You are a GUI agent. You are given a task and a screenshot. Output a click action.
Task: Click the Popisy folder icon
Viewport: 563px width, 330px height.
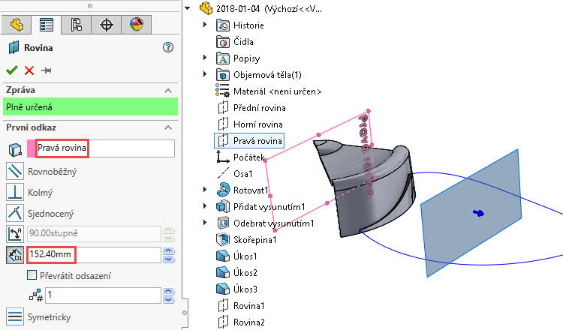click(223, 58)
